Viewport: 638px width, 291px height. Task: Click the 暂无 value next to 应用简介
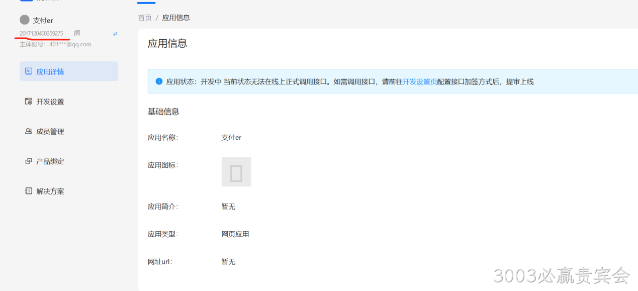tap(228, 207)
